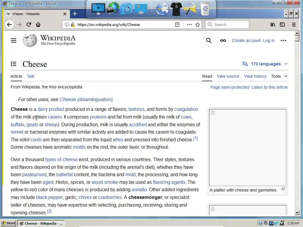This screenshot has width=303, height=227.
Task: Open the control panel dock icon
Action: (141, 9)
